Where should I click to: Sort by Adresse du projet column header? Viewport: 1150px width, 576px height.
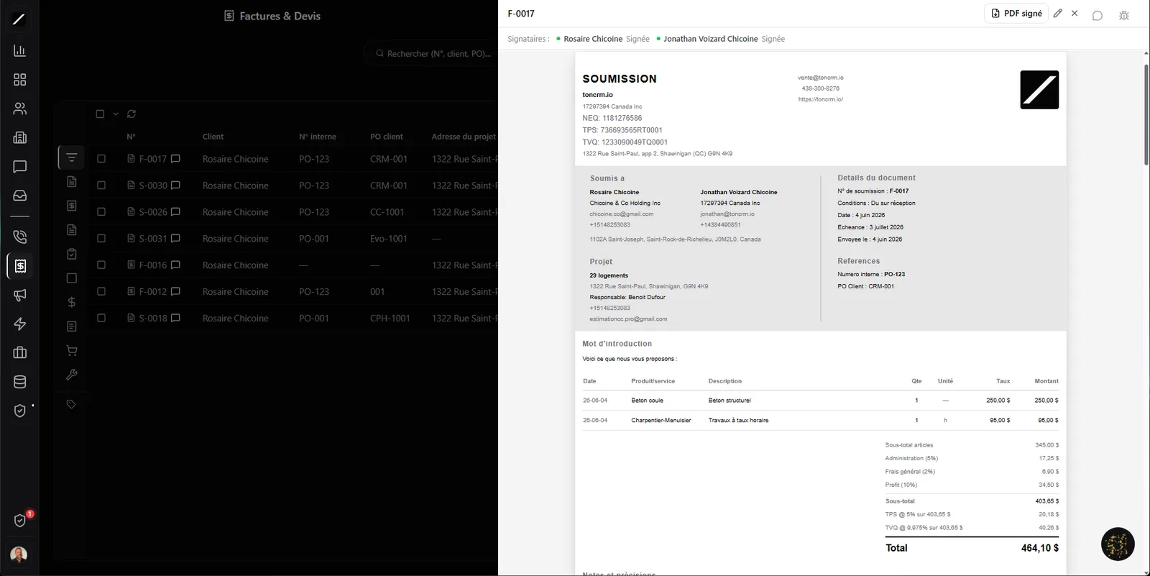coord(464,137)
